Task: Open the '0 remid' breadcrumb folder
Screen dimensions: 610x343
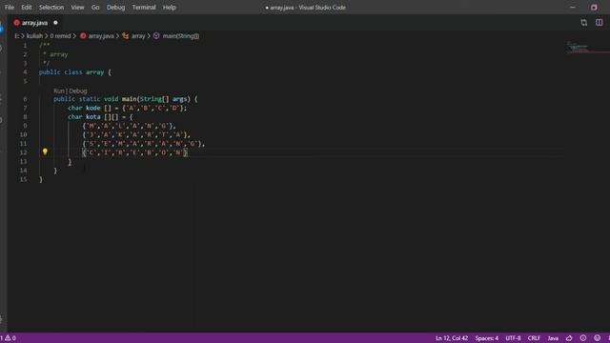Action: click(60, 36)
